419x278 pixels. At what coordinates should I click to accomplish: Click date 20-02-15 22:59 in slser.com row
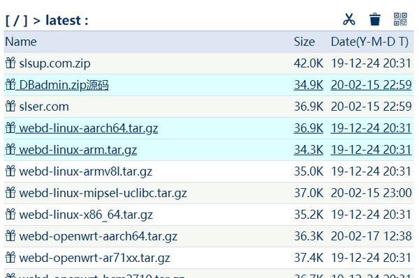(372, 107)
